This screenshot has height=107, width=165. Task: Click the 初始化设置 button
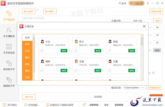pos(156,11)
